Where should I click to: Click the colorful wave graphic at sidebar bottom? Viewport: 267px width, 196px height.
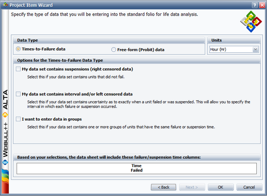pyautogui.click(x=5, y=181)
